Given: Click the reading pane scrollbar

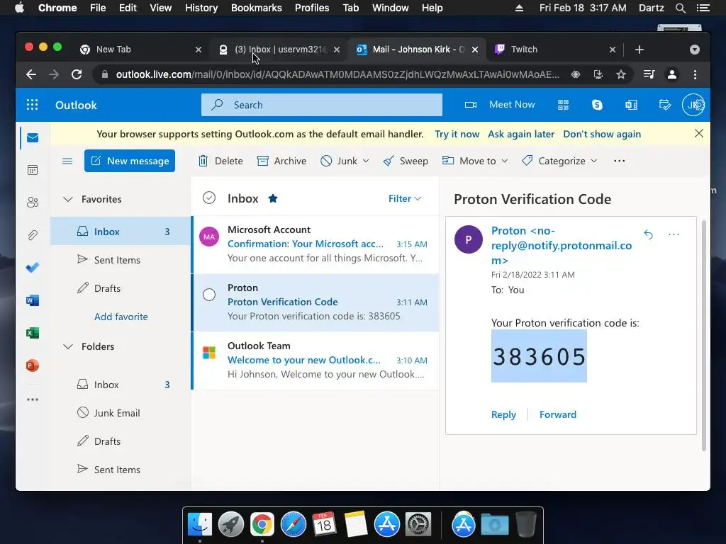Looking at the screenshot, I should 704,335.
